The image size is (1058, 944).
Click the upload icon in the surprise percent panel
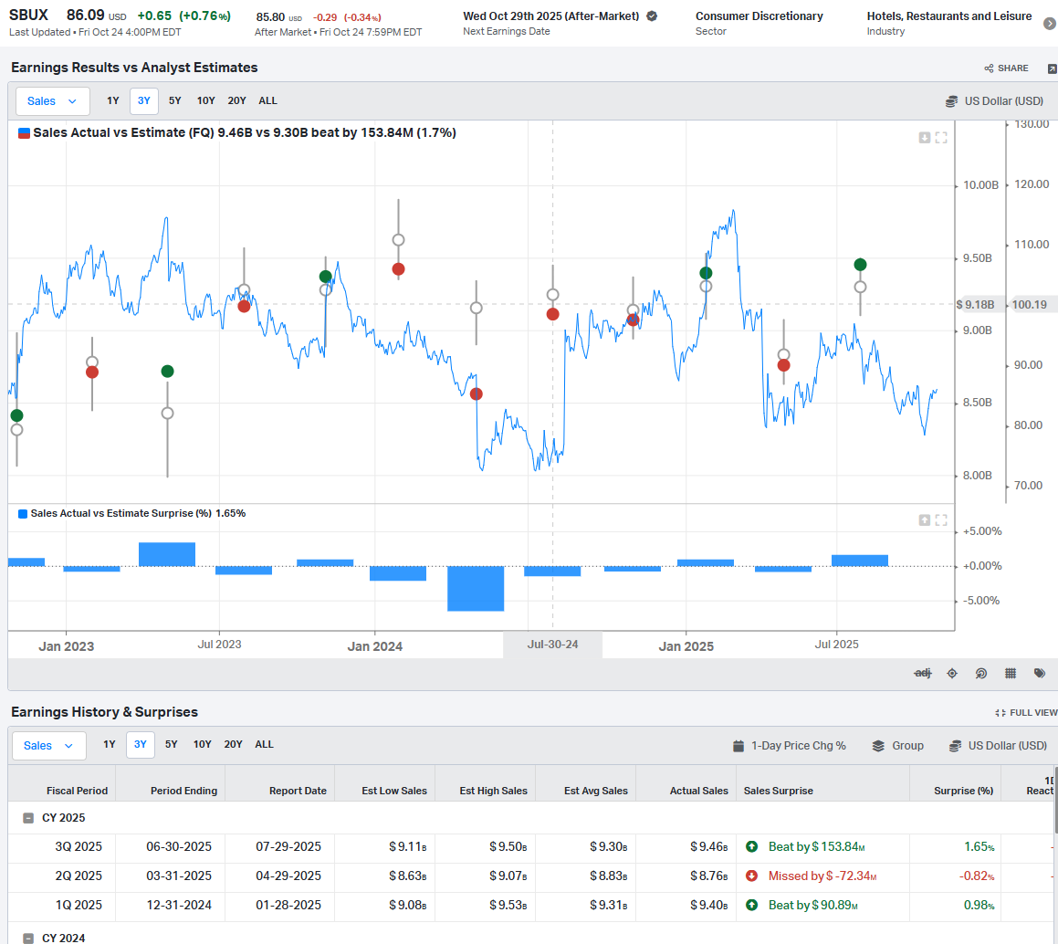[x=925, y=519]
